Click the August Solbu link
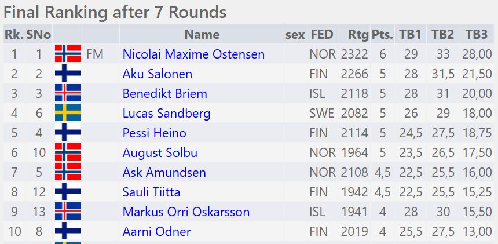This screenshot has height=244, width=498. (160, 153)
